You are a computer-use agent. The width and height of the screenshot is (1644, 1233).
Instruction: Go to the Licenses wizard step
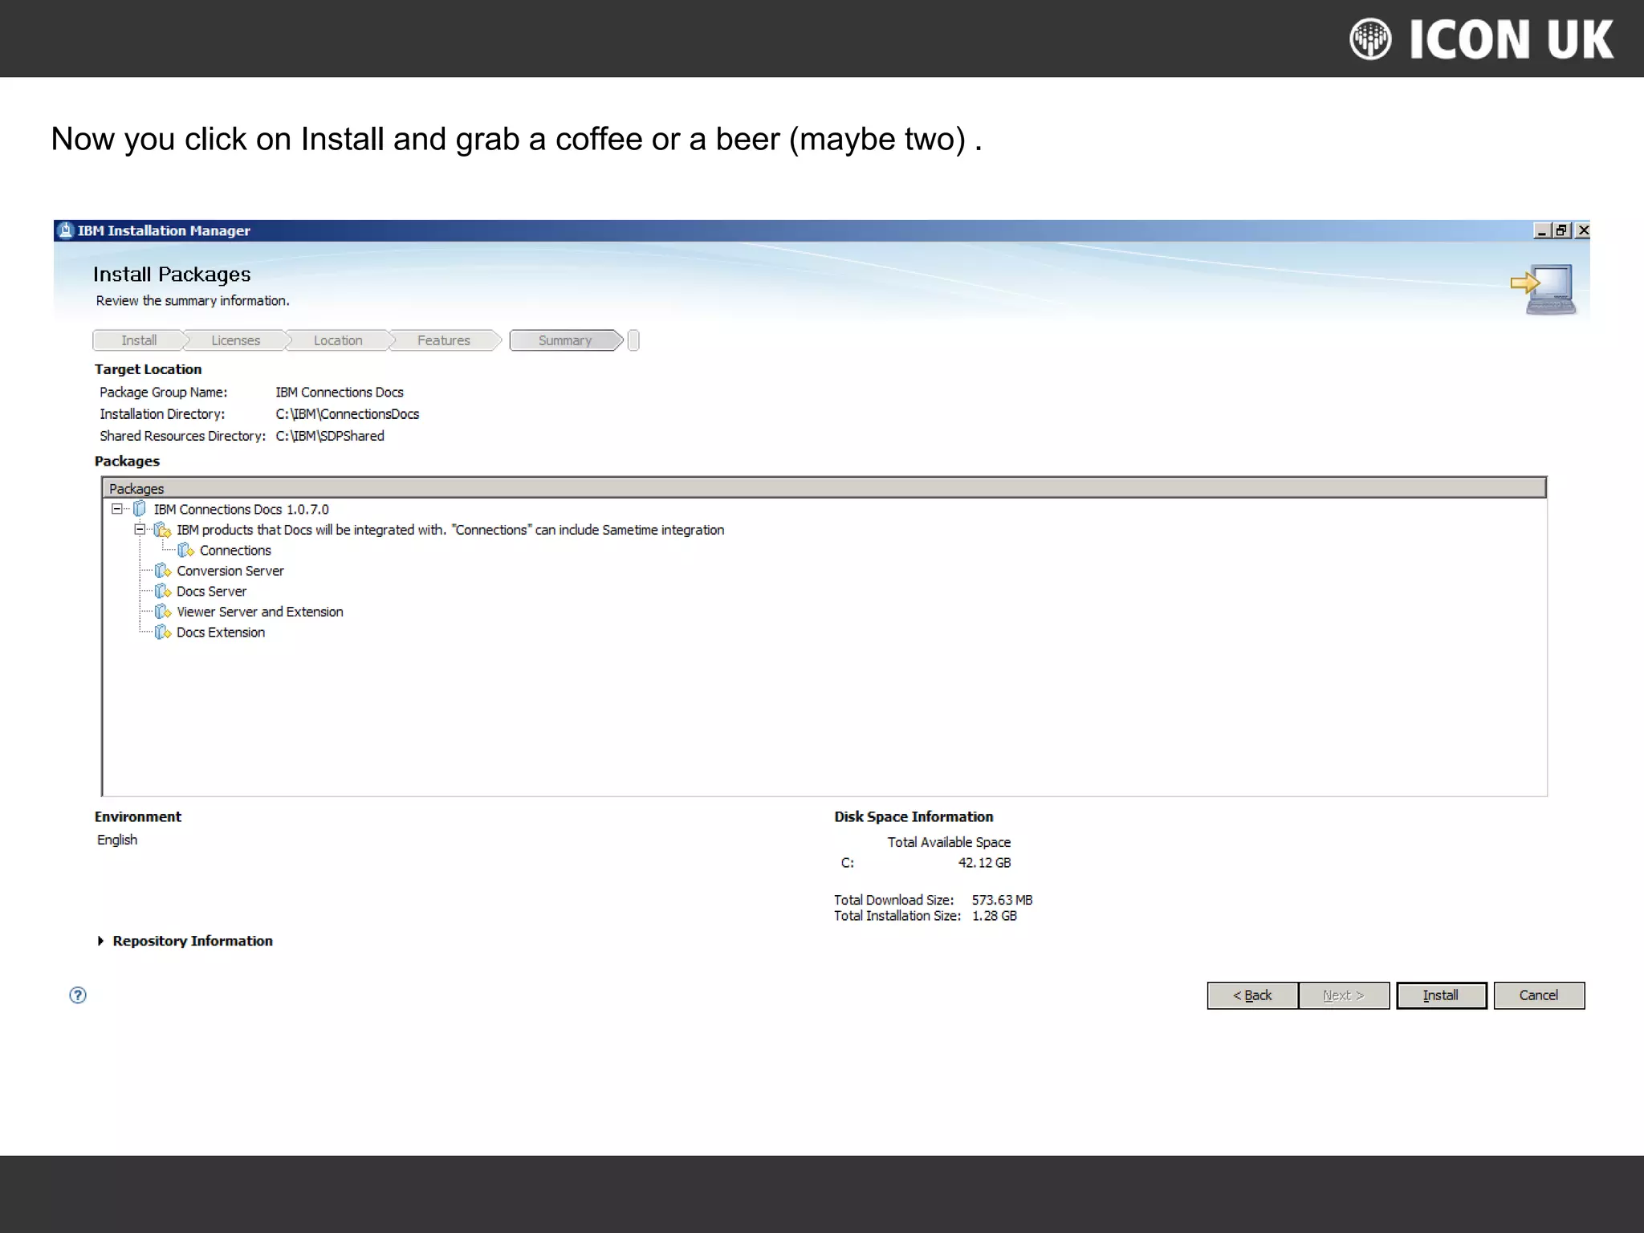235,340
